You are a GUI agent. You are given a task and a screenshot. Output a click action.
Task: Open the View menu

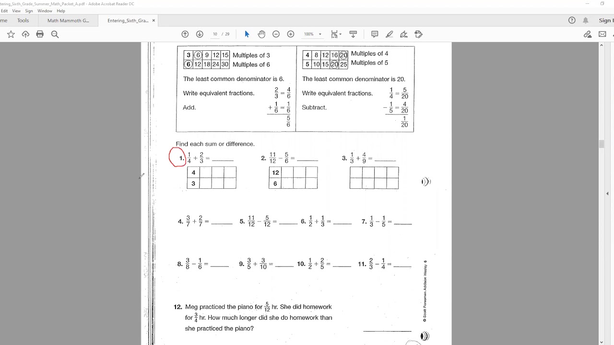click(x=16, y=11)
